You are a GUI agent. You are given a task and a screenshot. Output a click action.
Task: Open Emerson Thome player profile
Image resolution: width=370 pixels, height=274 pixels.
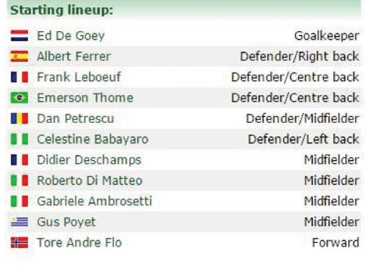tap(85, 98)
